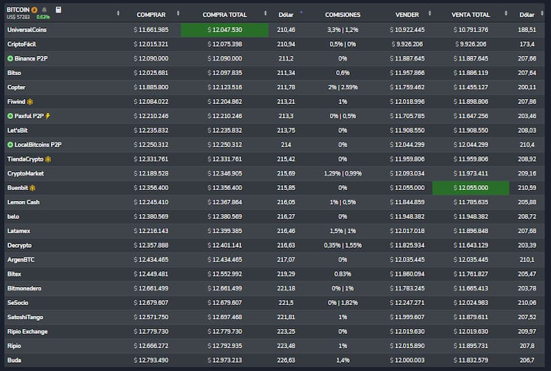551x371 pixels.
Task: Click the lightning bolt beside Paxful P2P
Action: pos(48,116)
